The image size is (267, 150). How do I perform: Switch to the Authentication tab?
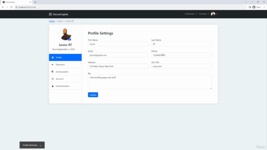(x=65, y=86)
